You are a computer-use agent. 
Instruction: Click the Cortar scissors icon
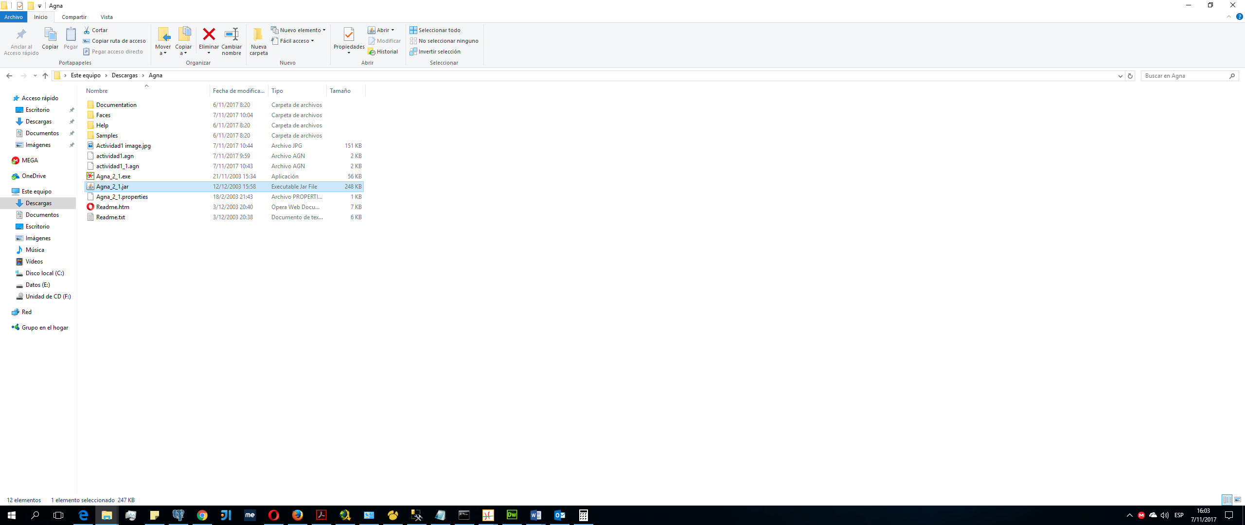tap(87, 30)
